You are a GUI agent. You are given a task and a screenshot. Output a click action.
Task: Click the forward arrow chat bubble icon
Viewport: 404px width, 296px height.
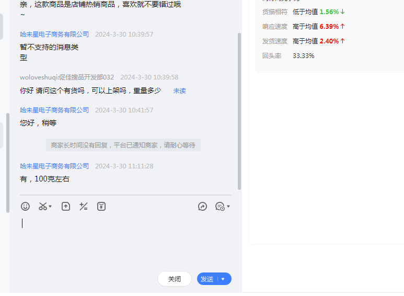pos(203,207)
